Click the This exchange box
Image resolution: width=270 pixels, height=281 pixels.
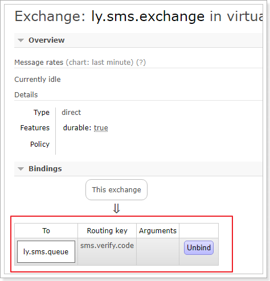click(x=116, y=189)
